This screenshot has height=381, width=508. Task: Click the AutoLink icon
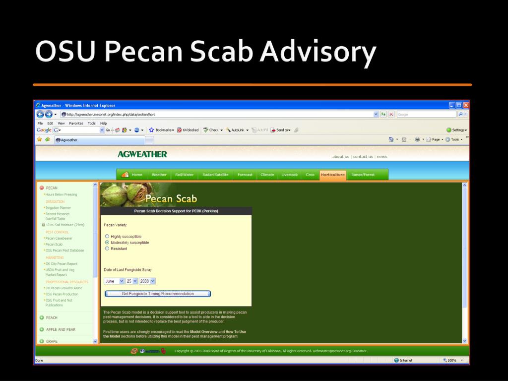click(x=228, y=130)
